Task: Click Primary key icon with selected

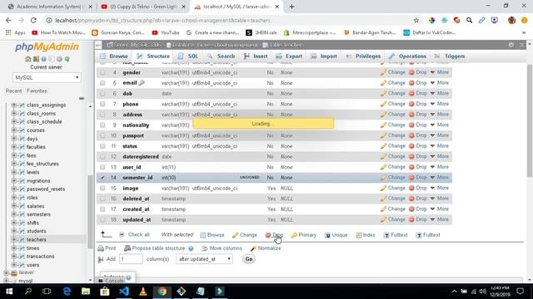Action: click(294, 235)
